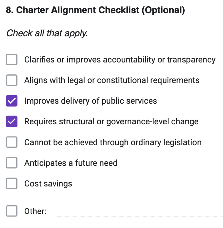Screen dimensions: 223x228
Task: Select the 'Anticipates a future need' checkbox
Action: coord(12,163)
